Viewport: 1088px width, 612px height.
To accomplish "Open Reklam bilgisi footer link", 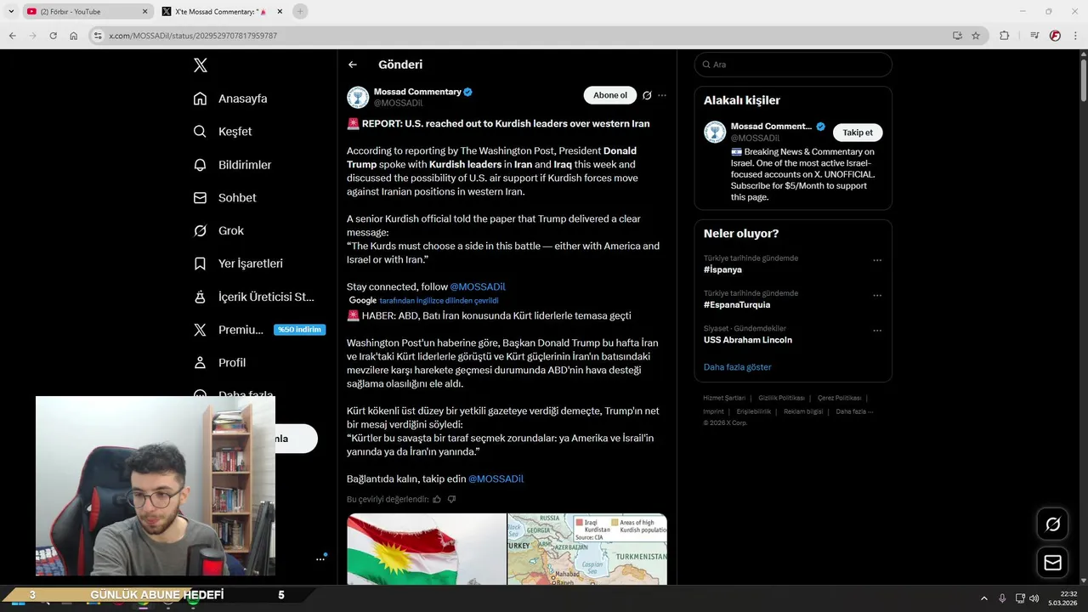I will tap(803, 411).
